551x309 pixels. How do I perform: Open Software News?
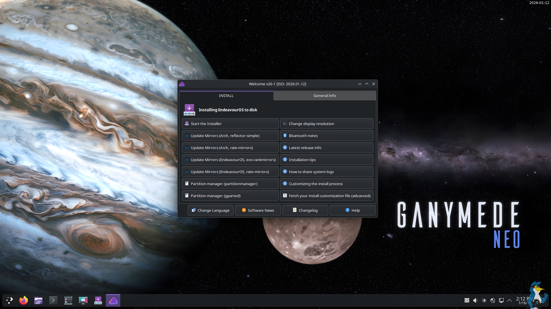(x=258, y=210)
